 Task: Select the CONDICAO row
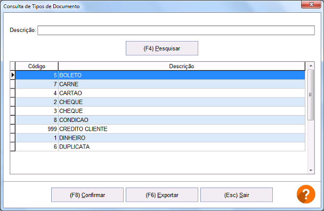coord(160,120)
